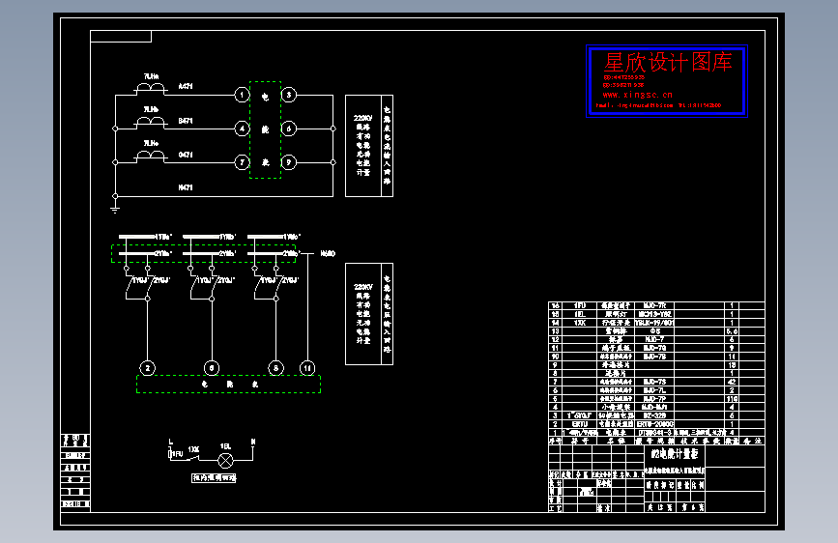This screenshot has width=838, height=543.
Task: Select the current transformer coil above A471
Action: 151,89
